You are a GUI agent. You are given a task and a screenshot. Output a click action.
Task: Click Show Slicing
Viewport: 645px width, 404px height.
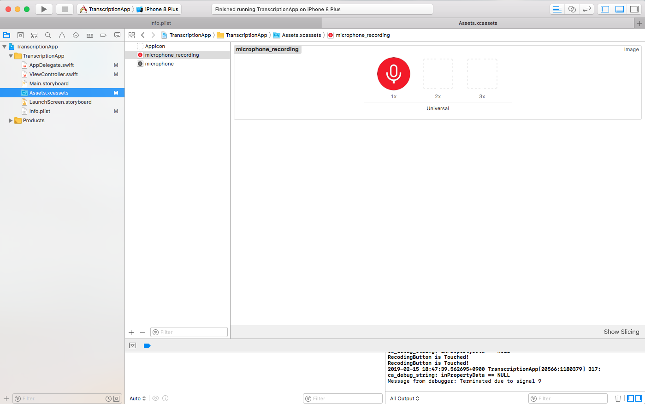(x=621, y=332)
